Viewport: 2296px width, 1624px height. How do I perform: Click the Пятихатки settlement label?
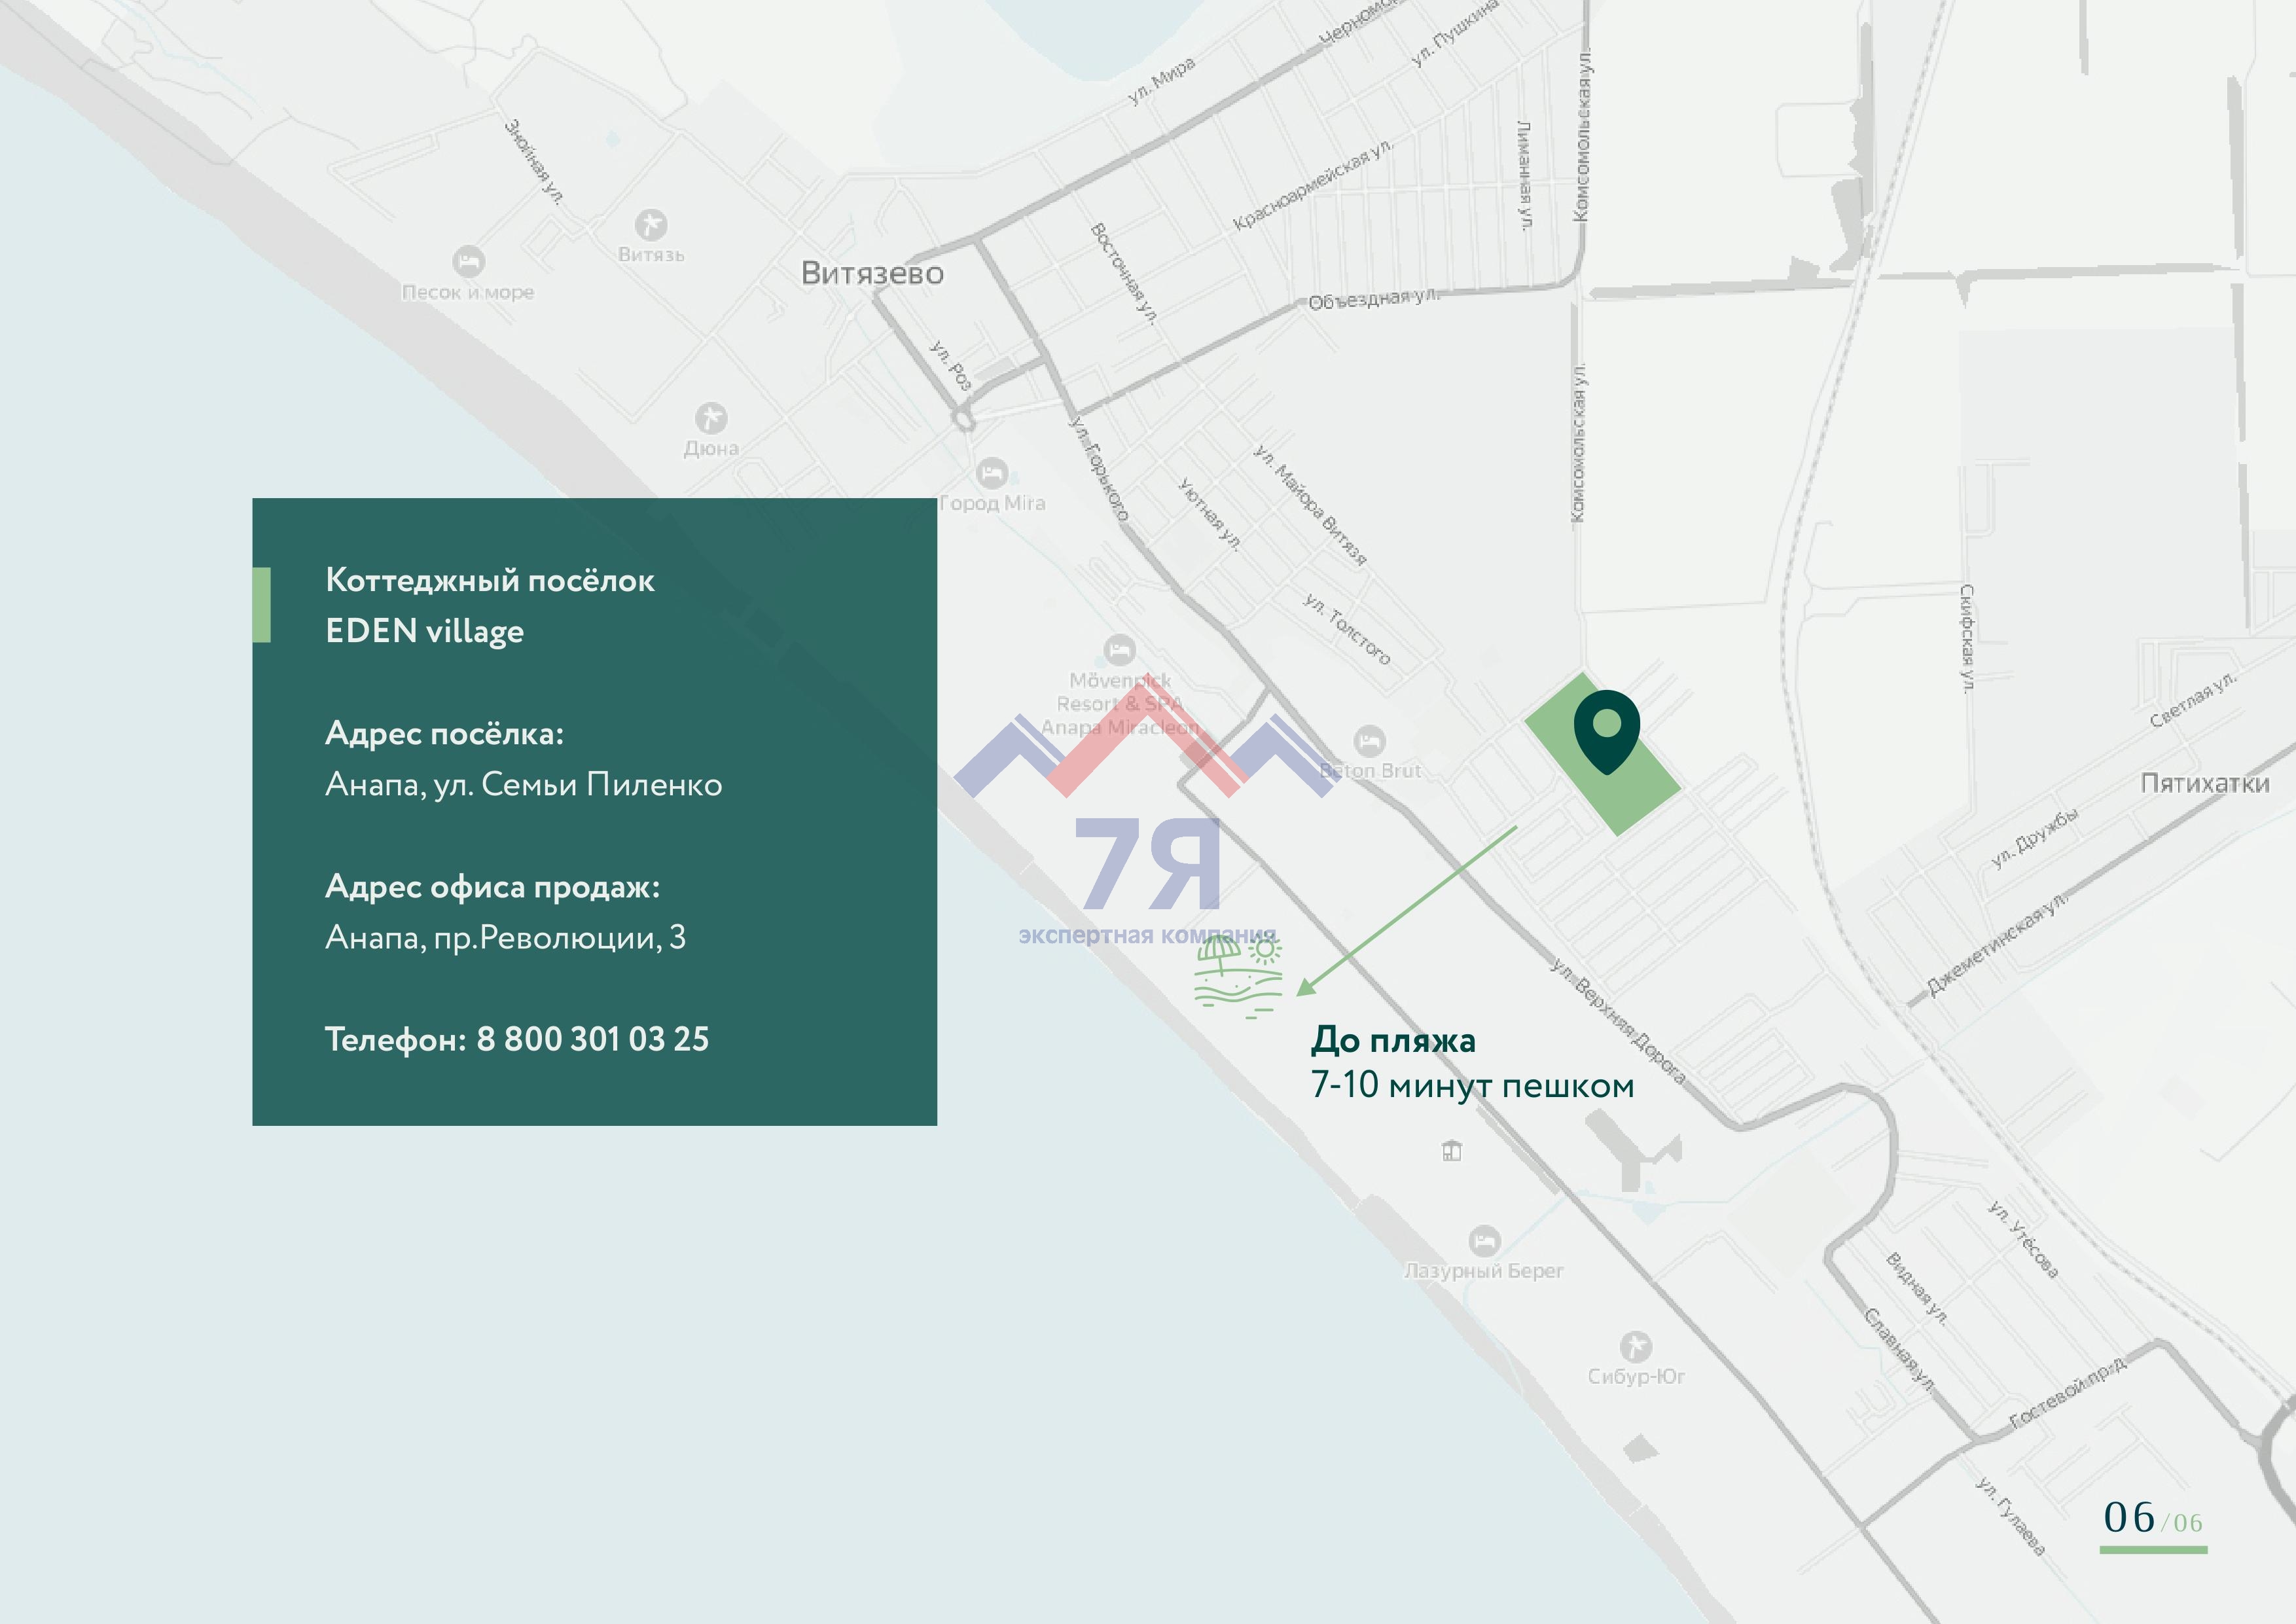click(2204, 783)
